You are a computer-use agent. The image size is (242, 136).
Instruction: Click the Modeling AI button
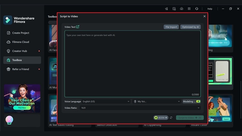tap(191, 102)
